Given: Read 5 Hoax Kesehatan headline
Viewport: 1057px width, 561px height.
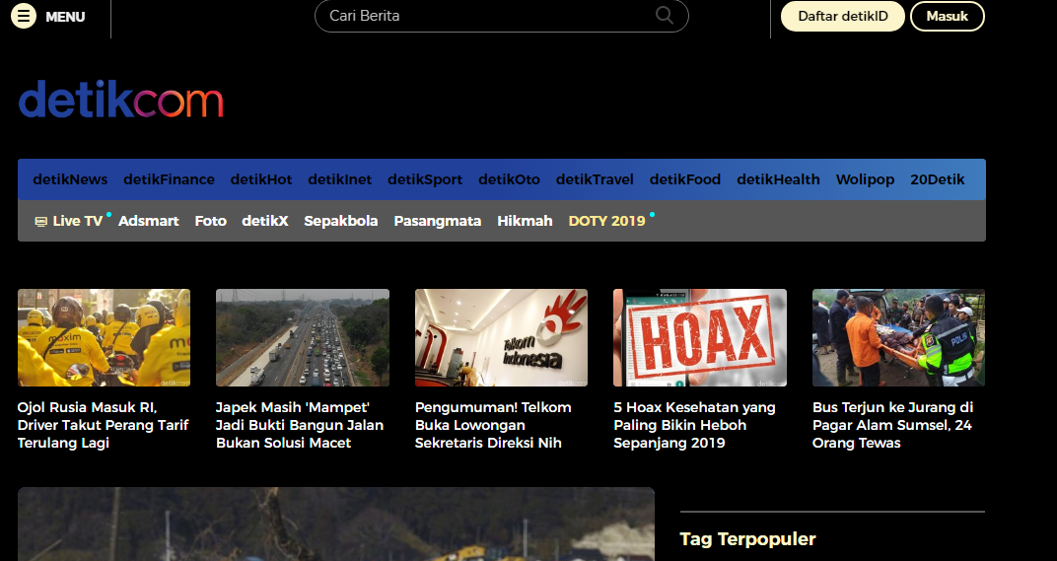Looking at the screenshot, I should tap(694, 425).
